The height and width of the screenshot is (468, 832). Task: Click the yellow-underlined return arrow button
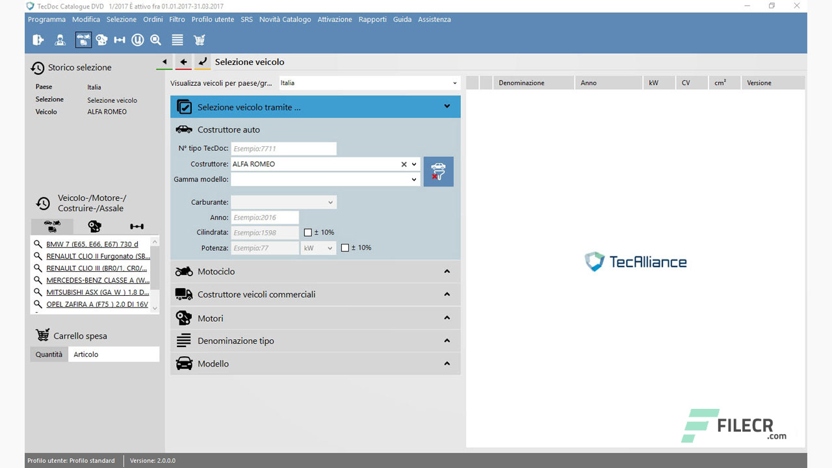coord(203,62)
